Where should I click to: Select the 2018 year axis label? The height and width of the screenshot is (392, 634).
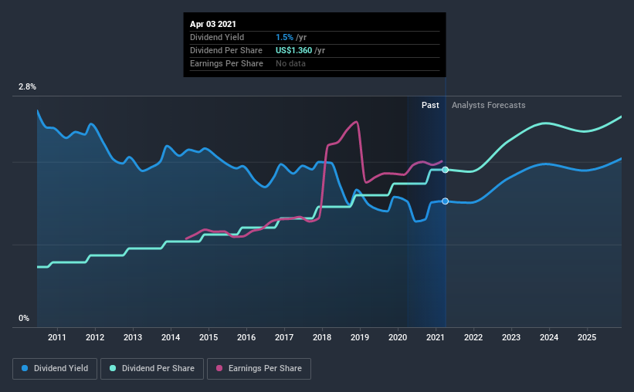[x=322, y=338]
